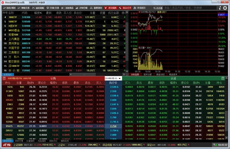Click the 持仓 header on put side
Image resolution: width=230 pixels, height=149 pixels.
219,83
